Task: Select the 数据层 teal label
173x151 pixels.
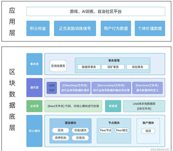Action: pos(113,106)
